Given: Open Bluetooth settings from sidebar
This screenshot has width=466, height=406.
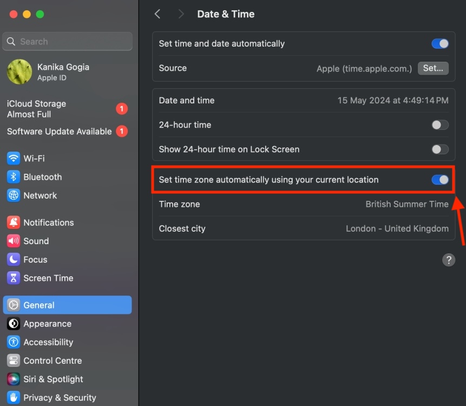Looking at the screenshot, I should click(12, 177).
